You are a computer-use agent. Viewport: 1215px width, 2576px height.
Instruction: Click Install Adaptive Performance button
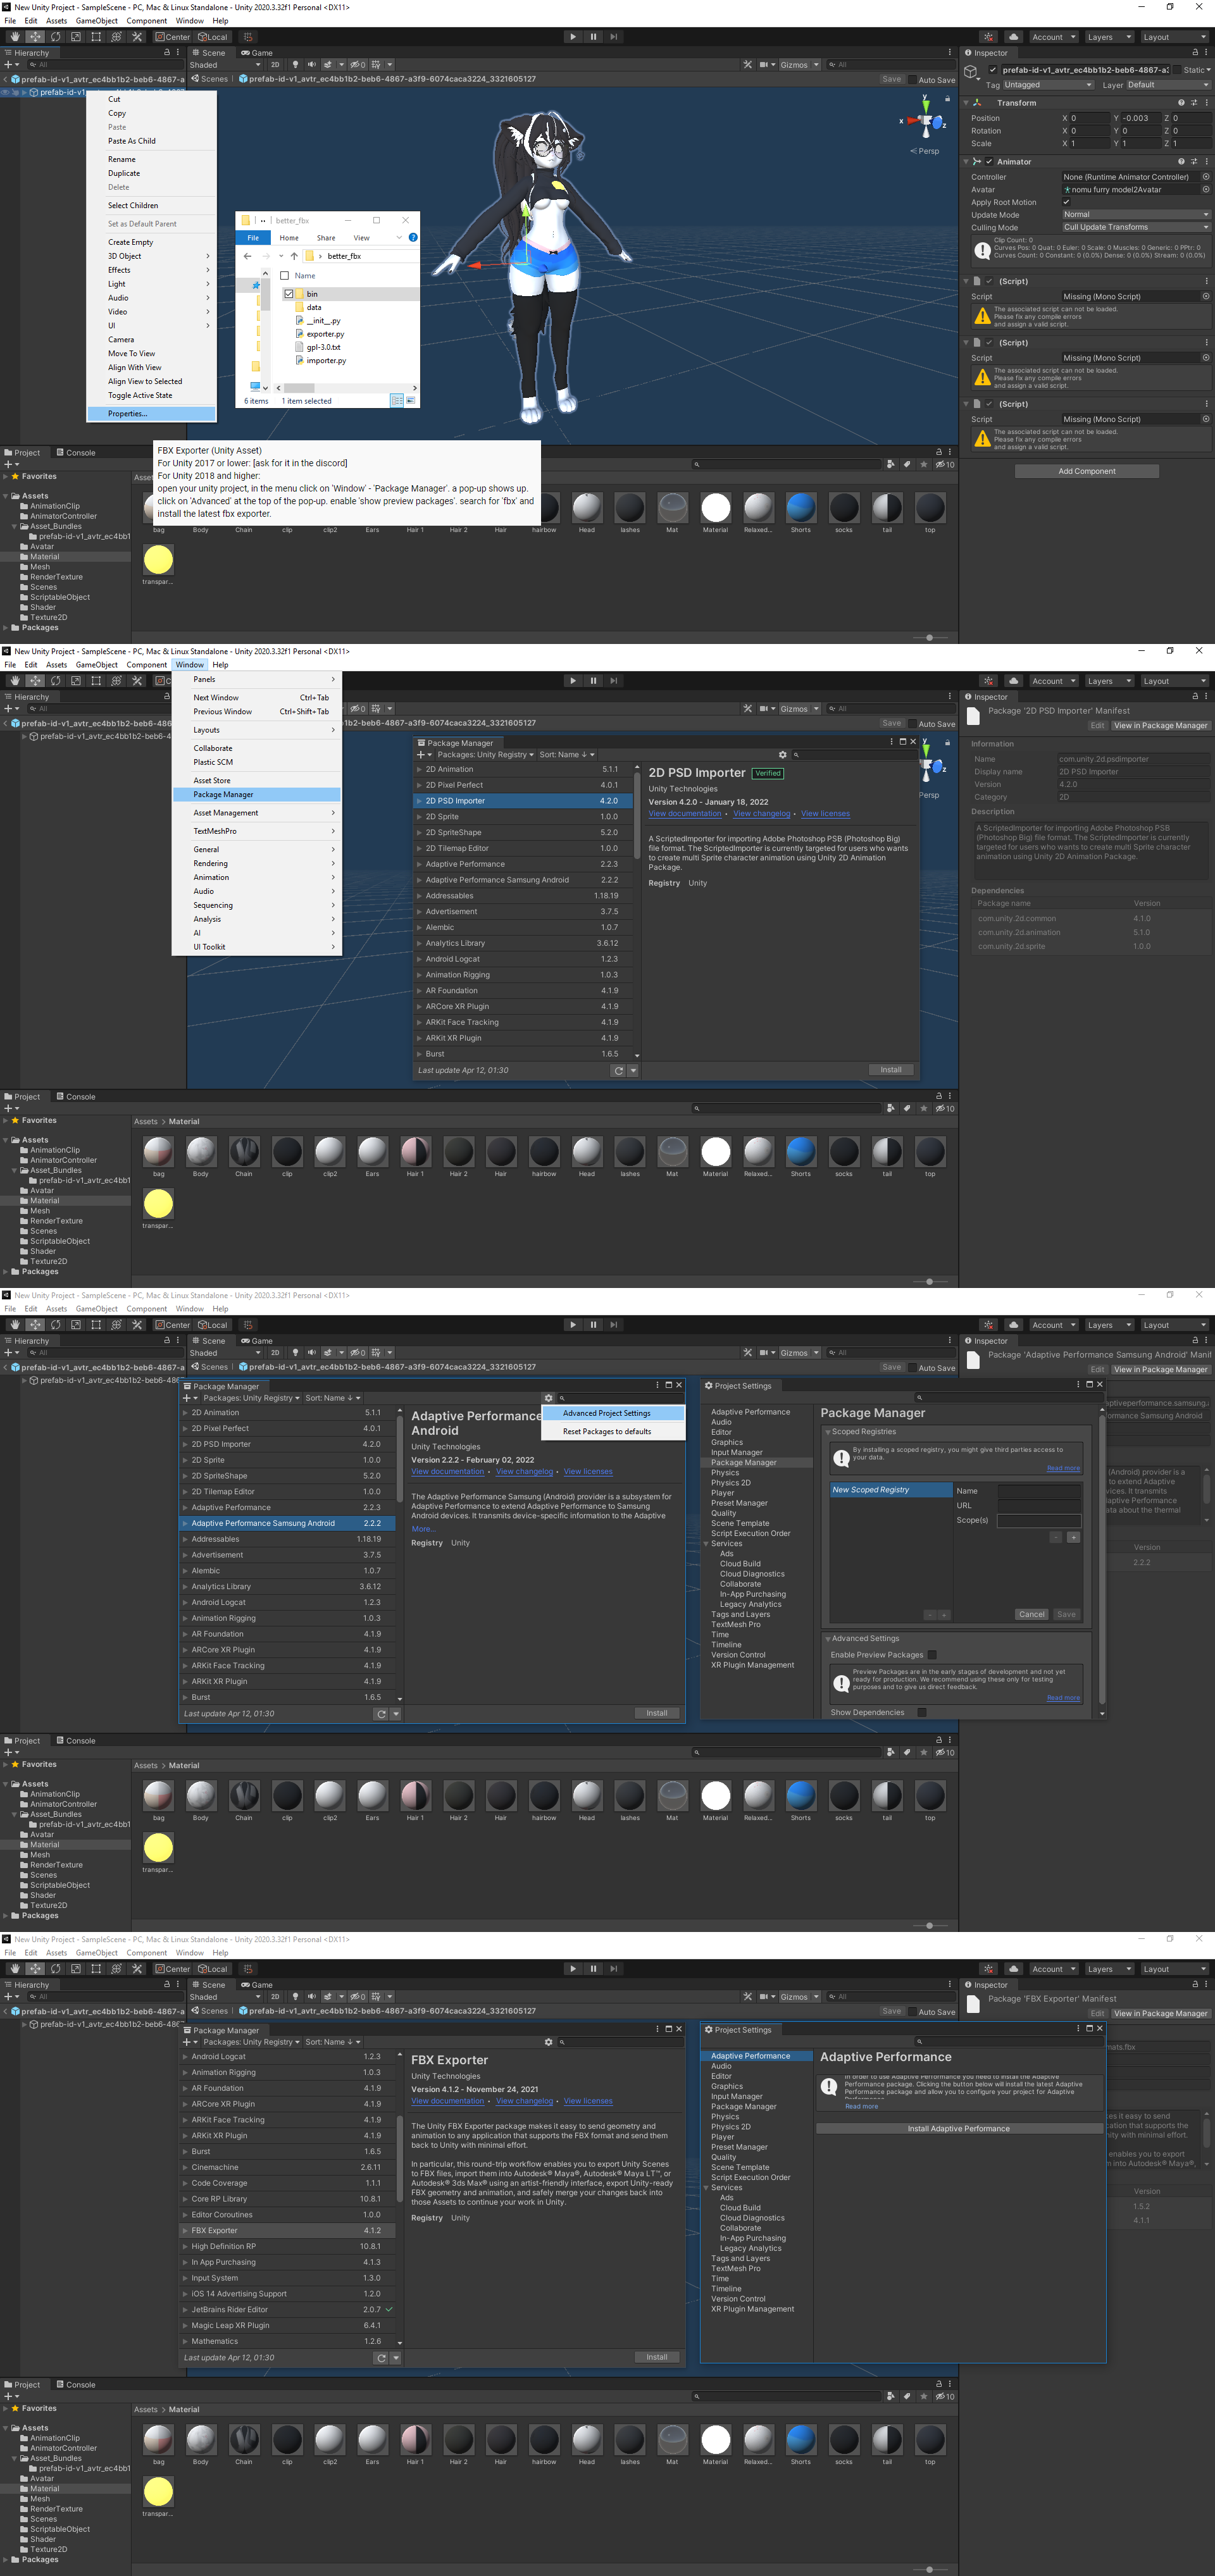pos(958,2128)
